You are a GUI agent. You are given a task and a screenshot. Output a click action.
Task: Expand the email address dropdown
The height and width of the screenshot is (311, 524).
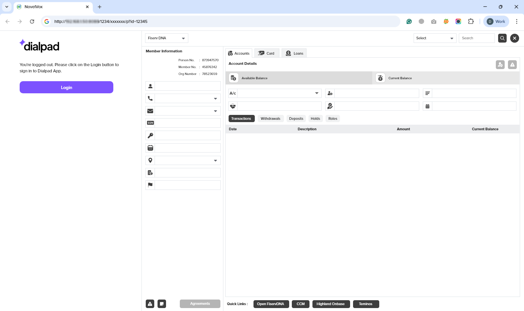point(215,111)
